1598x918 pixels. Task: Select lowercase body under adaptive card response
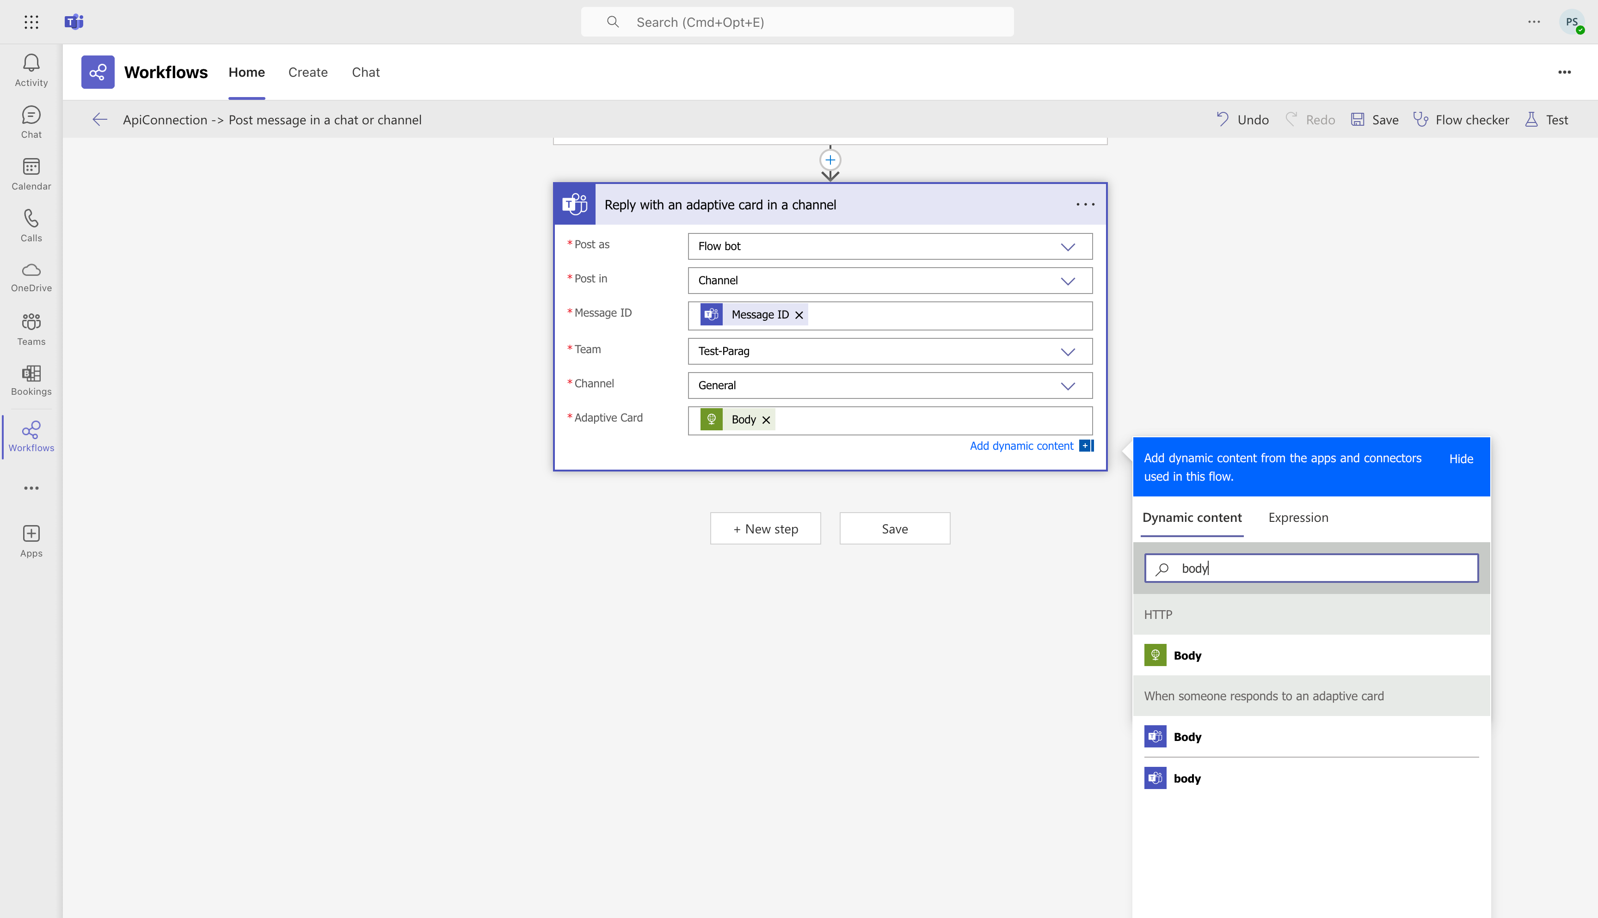[x=1311, y=778]
